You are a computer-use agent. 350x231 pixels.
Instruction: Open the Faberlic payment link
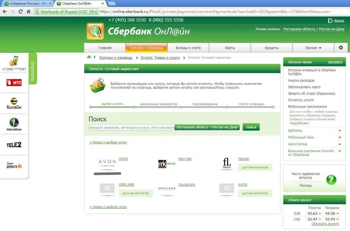[244, 159]
